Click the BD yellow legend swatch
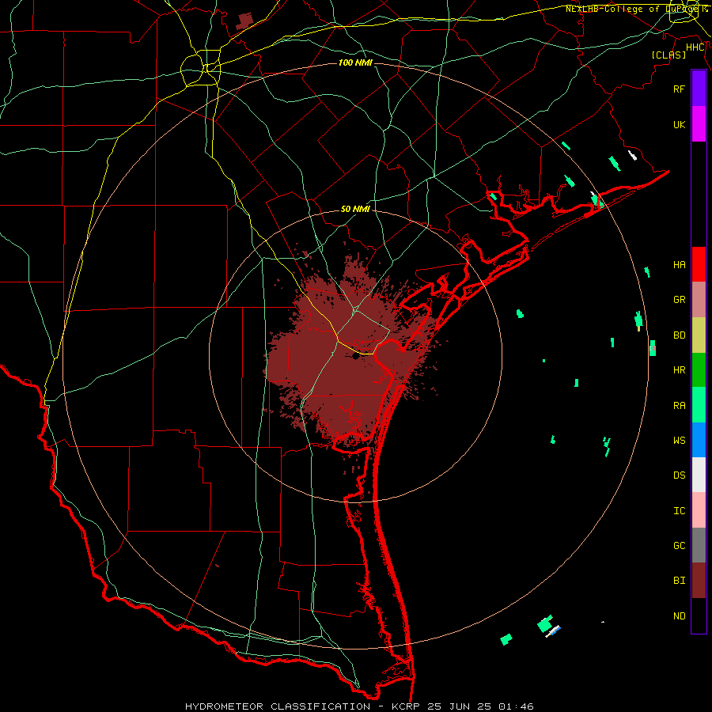The height and width of the screenshot is (712, 712). [699, 335]
